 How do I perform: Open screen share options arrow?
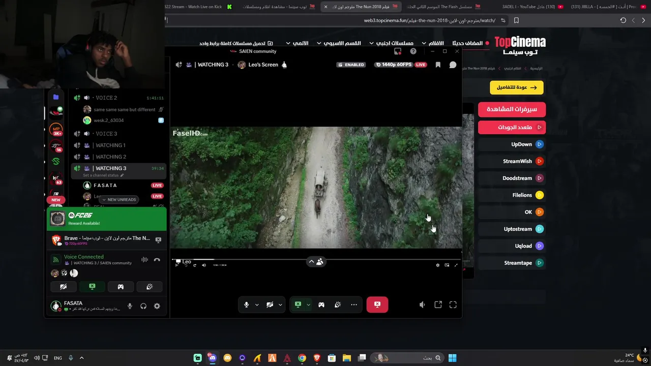click(x=308, y=304)
